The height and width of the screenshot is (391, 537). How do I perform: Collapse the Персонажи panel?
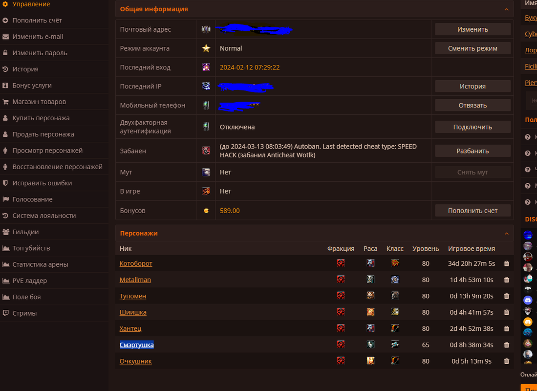(x=507, y=233)
